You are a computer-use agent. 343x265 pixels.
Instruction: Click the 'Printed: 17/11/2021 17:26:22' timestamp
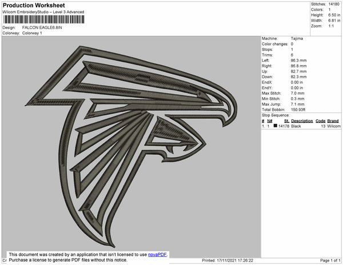tap(228, 260)
